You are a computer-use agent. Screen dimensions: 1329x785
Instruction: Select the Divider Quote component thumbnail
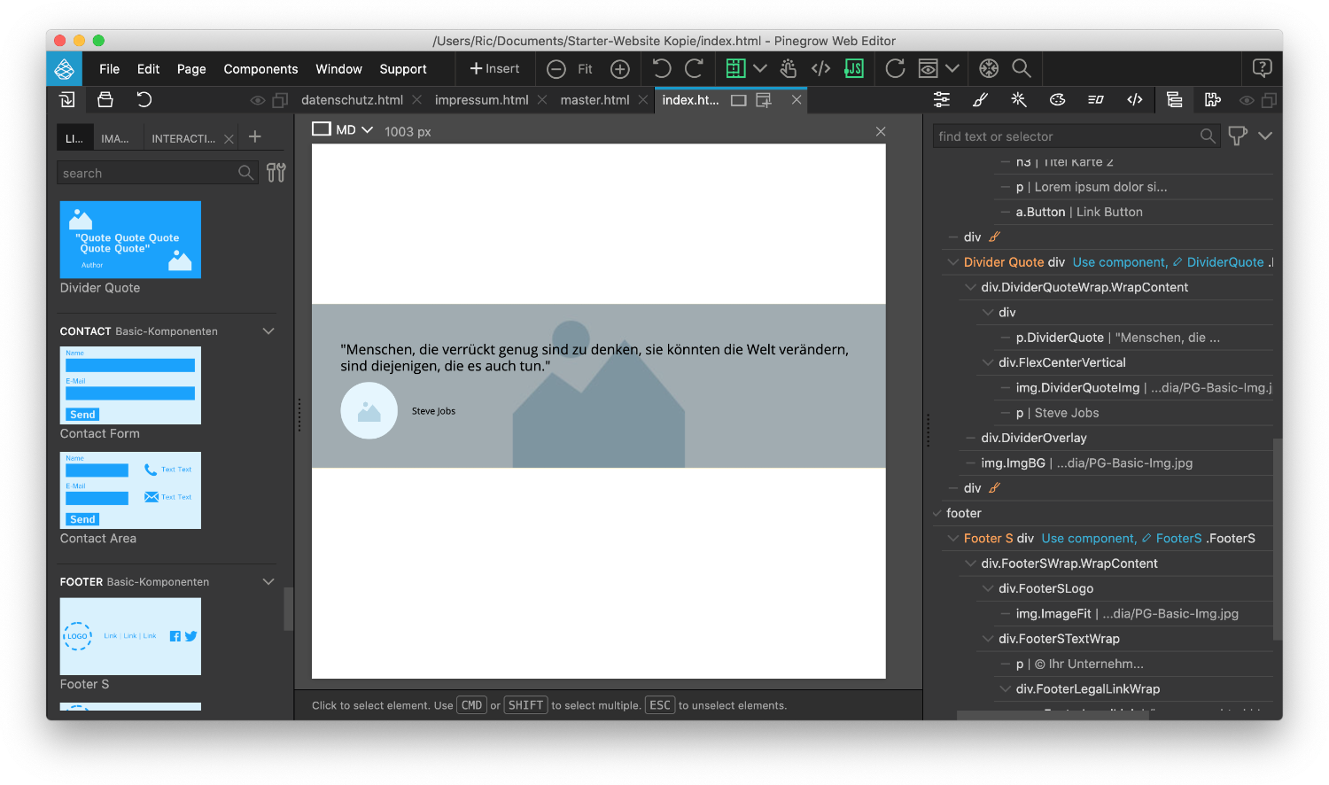130,239
